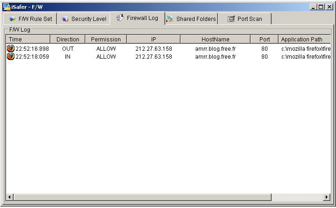The image size is (336, 208).
Task: Close the iSafer F/W window
Action: (x=329, y=7)
